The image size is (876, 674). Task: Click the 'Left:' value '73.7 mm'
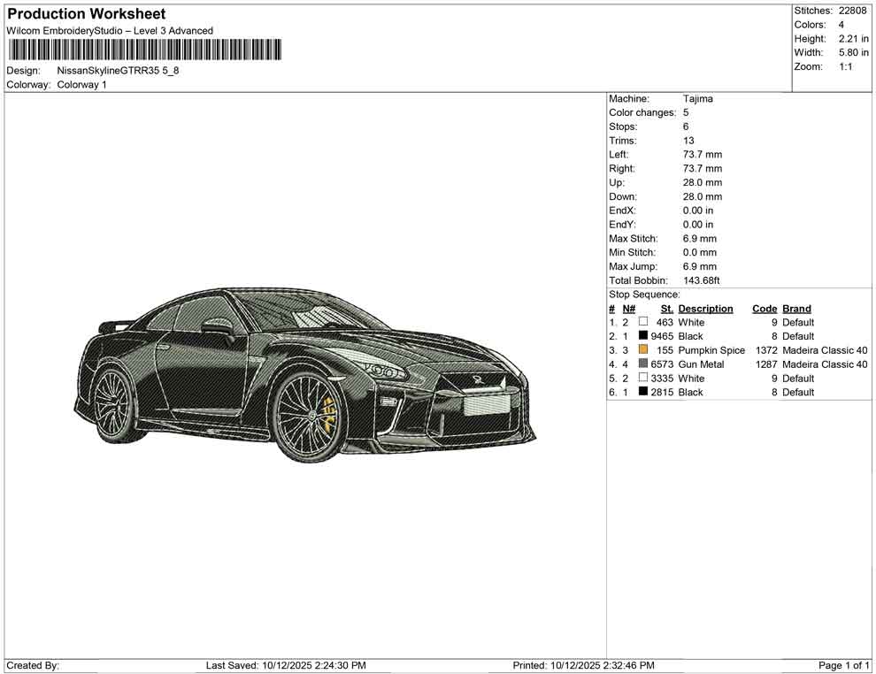click(x=703, y=155)
